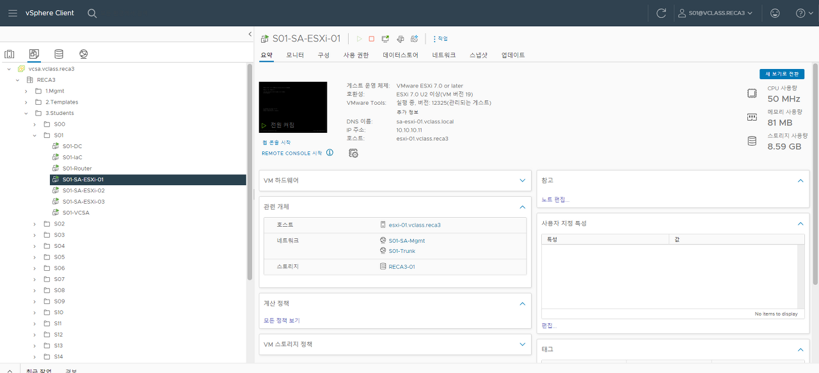Expand the S00 folder
819x373 pixels.
coord(35,124)
